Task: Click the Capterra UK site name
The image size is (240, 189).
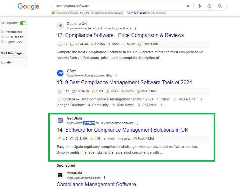Action: pyautogui.click(x=77, y=24)
